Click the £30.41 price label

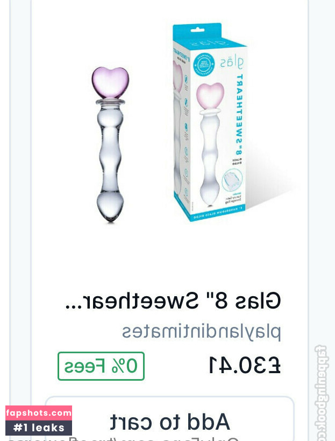pyautogui.click(x=244, y=365)
